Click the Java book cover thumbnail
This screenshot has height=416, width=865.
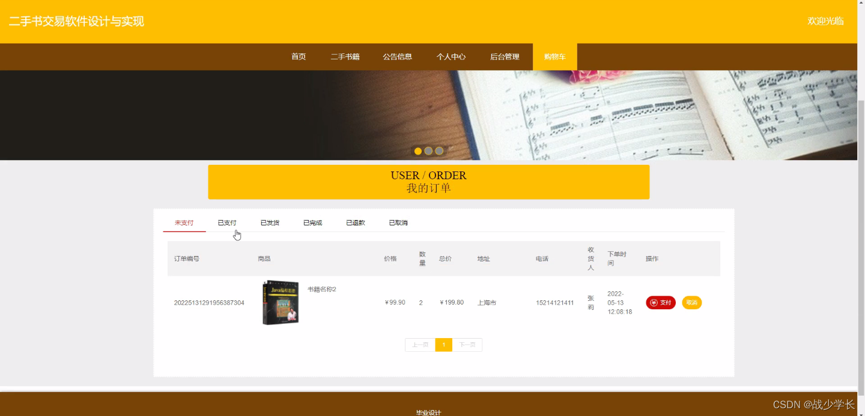pyautogui.click(x=281, y=303)
